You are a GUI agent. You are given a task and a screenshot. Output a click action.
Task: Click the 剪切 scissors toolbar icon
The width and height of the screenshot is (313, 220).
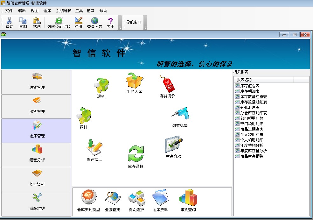[9, 23]
